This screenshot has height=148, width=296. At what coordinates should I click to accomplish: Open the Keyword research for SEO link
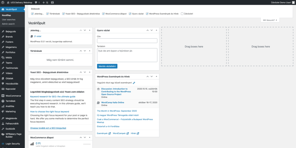50,97
